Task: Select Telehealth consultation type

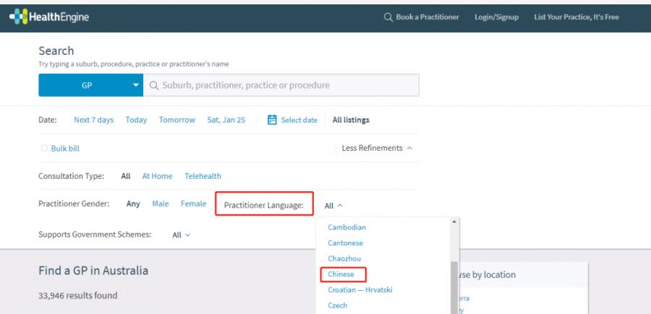Action: point(203,176)
